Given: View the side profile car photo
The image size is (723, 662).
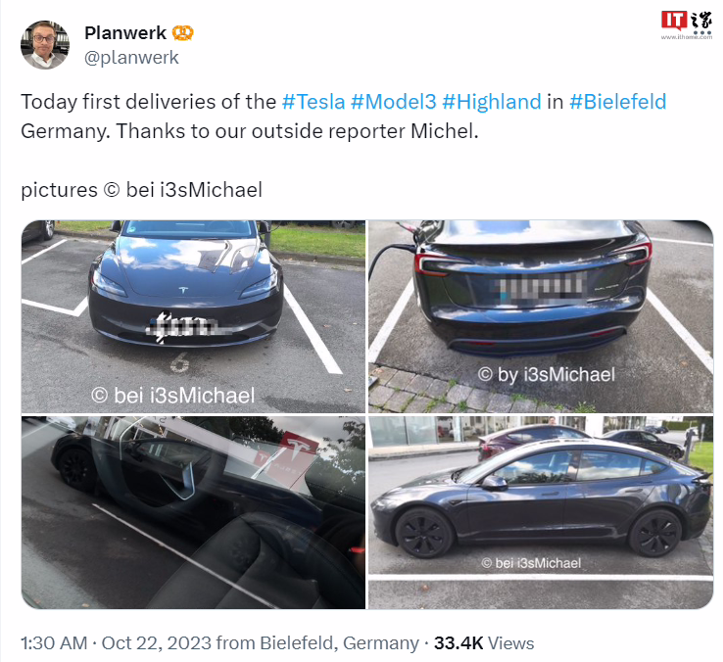Looking at the screenshot, I should pos(541,512).
